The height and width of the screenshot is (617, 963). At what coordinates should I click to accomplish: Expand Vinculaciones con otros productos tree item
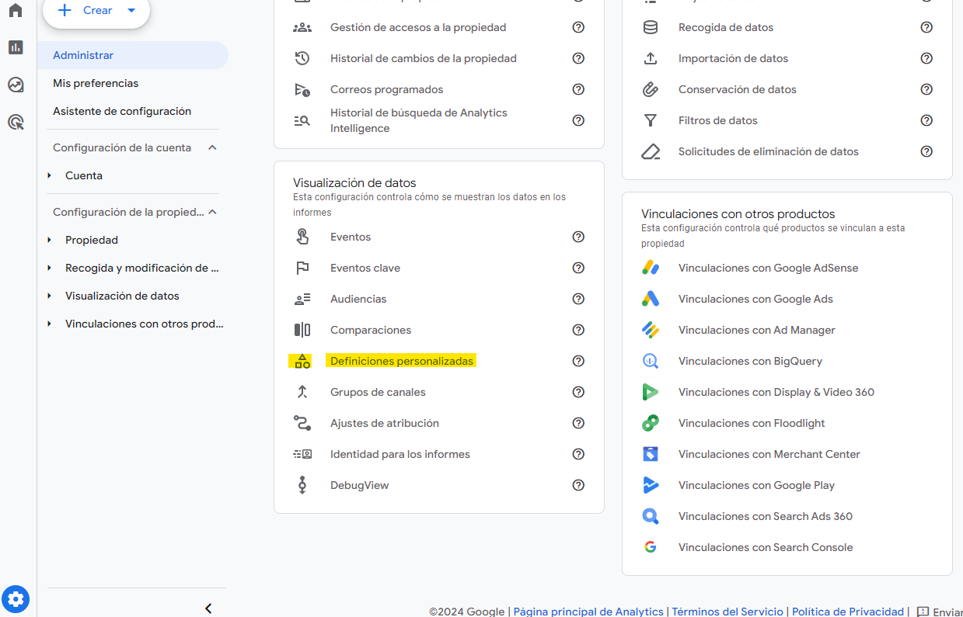point(49,324)
